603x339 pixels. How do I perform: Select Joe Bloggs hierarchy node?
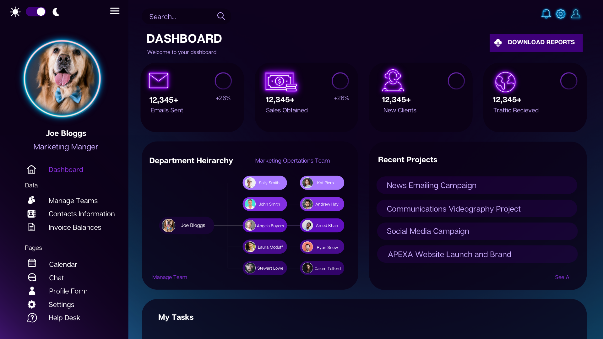pos(187,225)
